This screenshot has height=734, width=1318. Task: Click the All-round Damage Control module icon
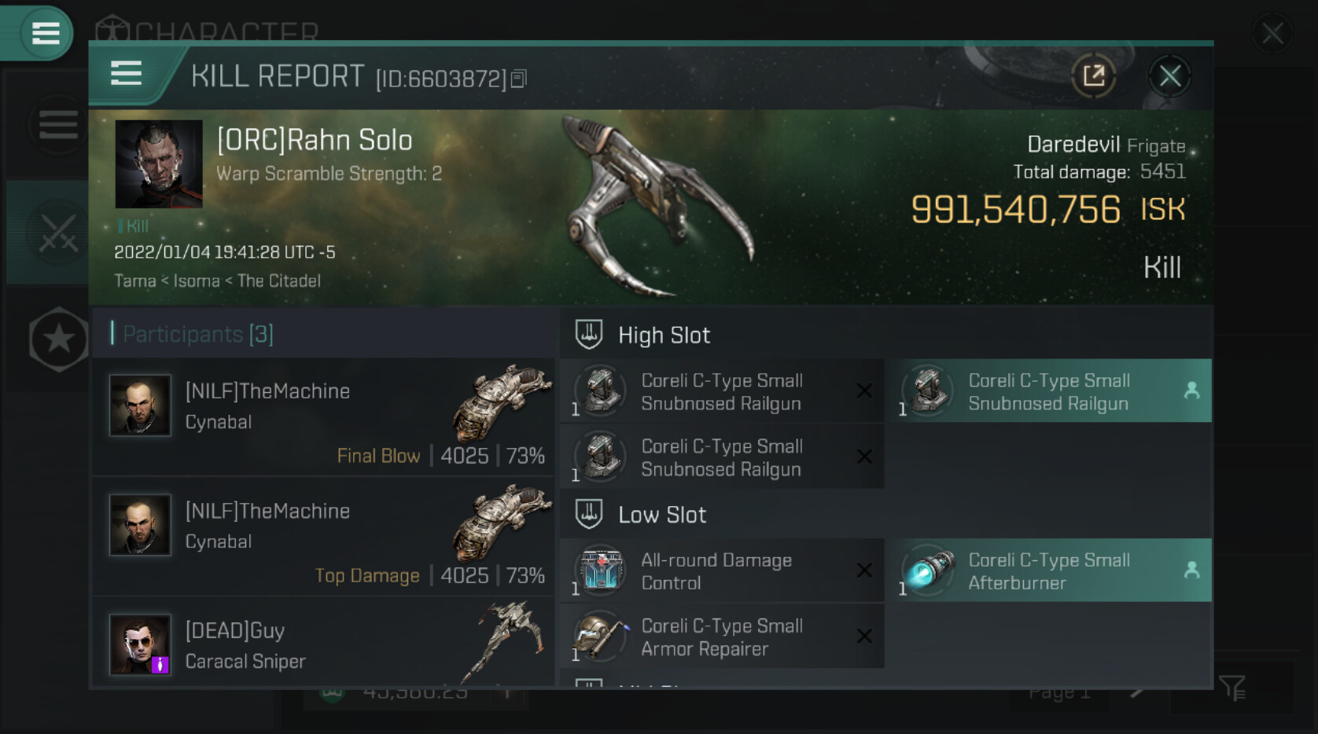(x=601, y=571)
